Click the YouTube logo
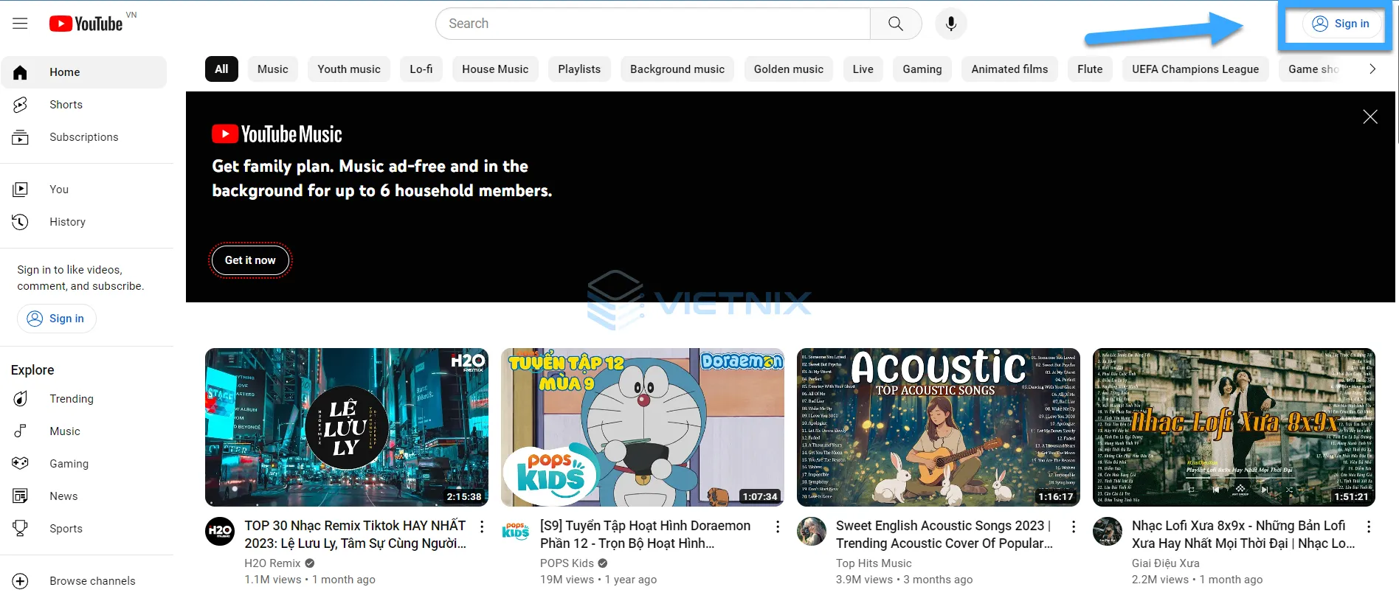 point(86,24)
